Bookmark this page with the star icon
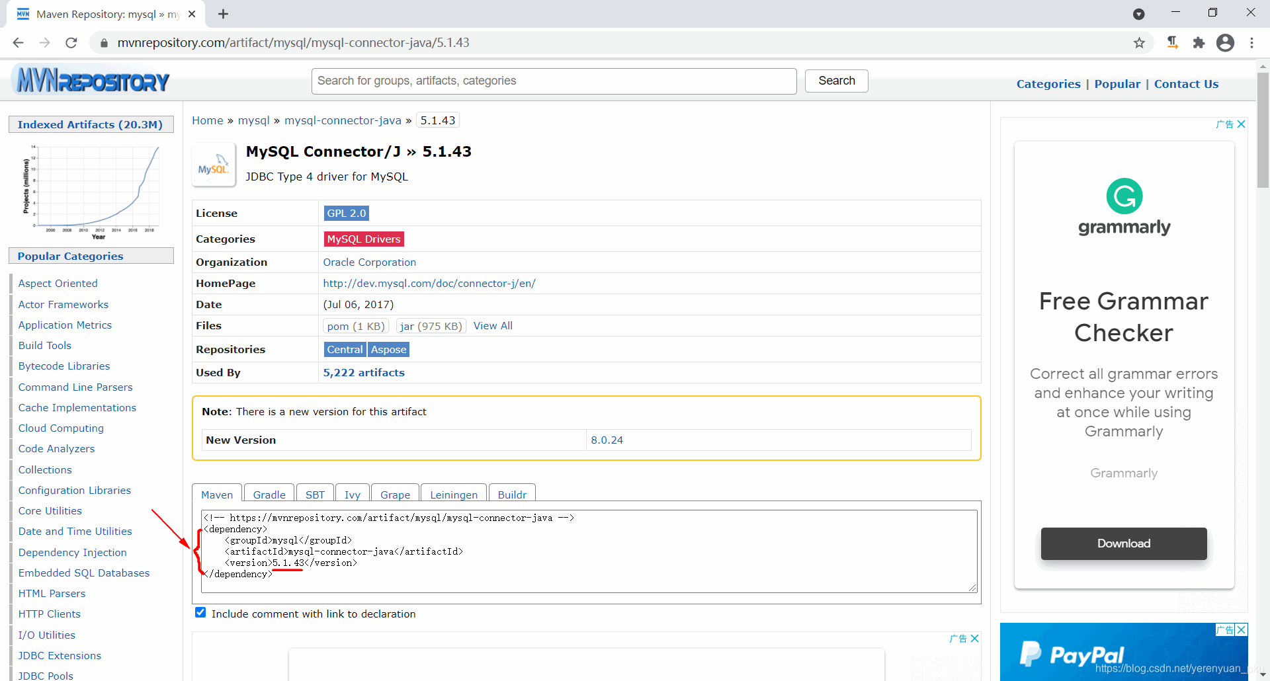 tap(1139, 42)
